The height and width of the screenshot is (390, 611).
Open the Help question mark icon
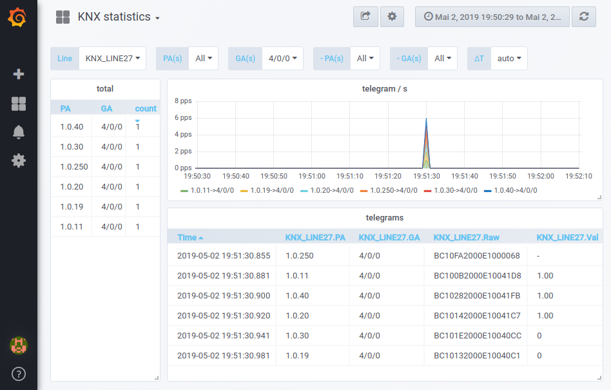(19, 374)
